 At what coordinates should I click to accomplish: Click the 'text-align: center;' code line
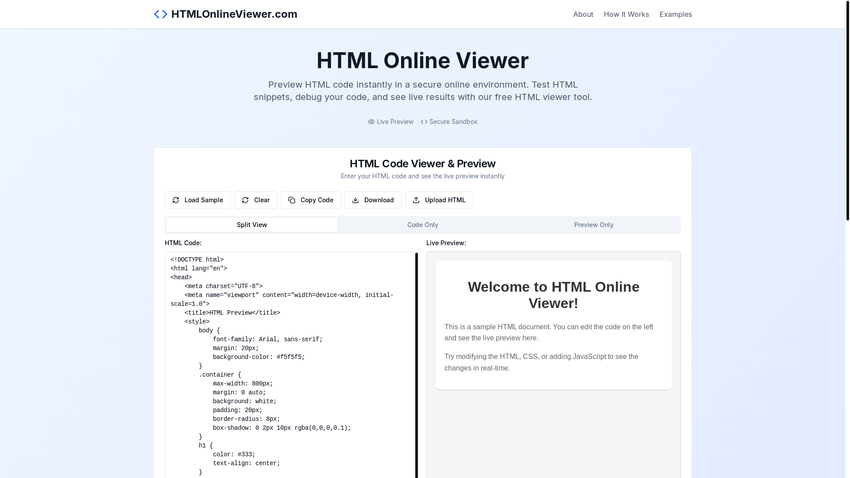click(247, 463)
